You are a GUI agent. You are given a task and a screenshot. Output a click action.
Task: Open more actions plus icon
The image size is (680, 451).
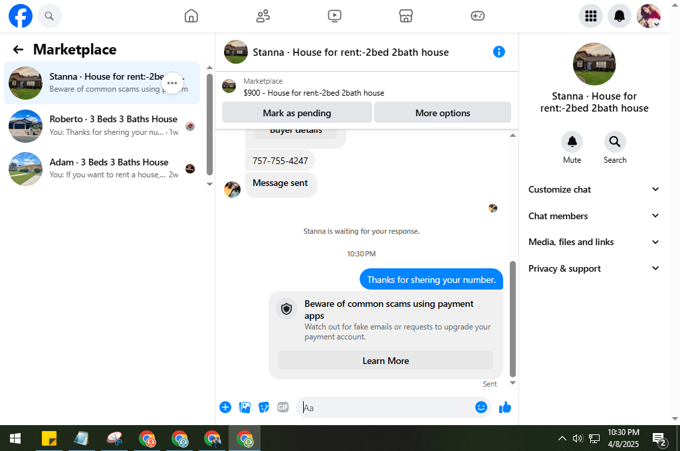pyautogui.click(x=225, y=407)
